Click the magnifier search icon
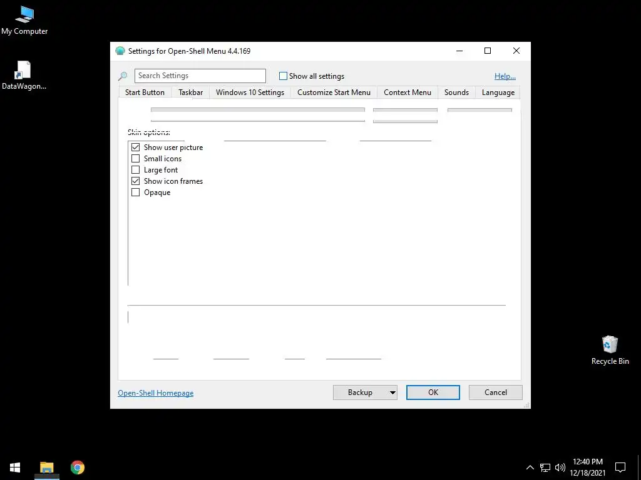Viewport: 641px width, 480px height. 123,76
